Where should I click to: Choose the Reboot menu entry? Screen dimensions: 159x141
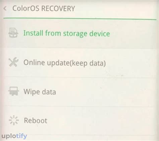[79, 121]
